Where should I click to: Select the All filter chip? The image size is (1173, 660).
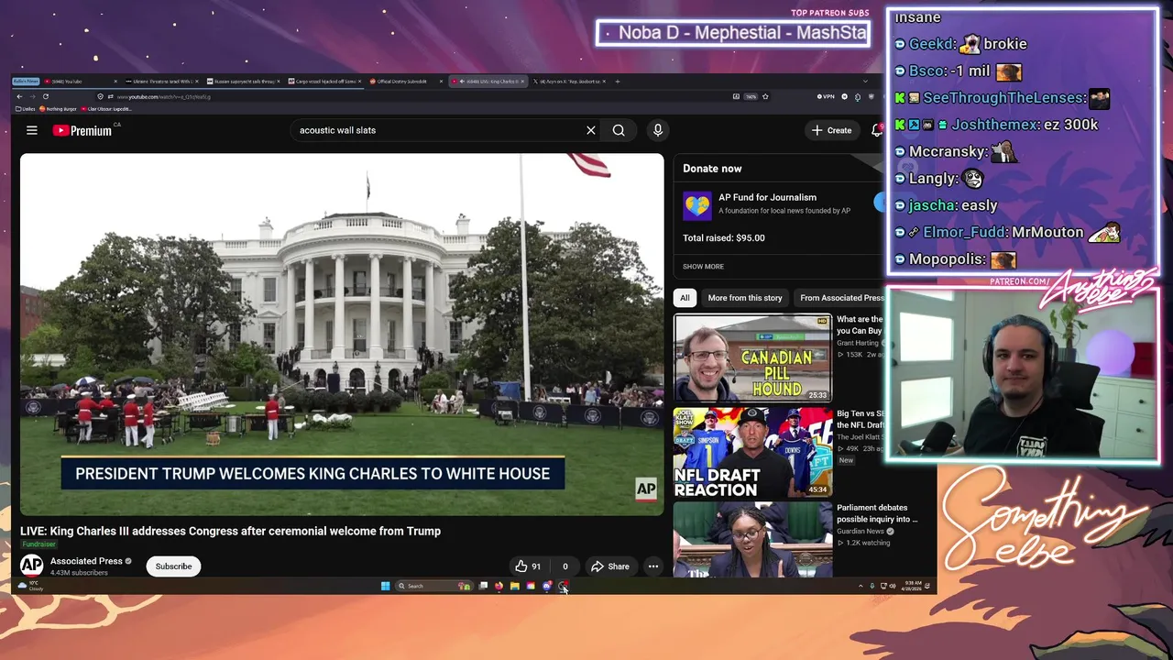(685, 298)
